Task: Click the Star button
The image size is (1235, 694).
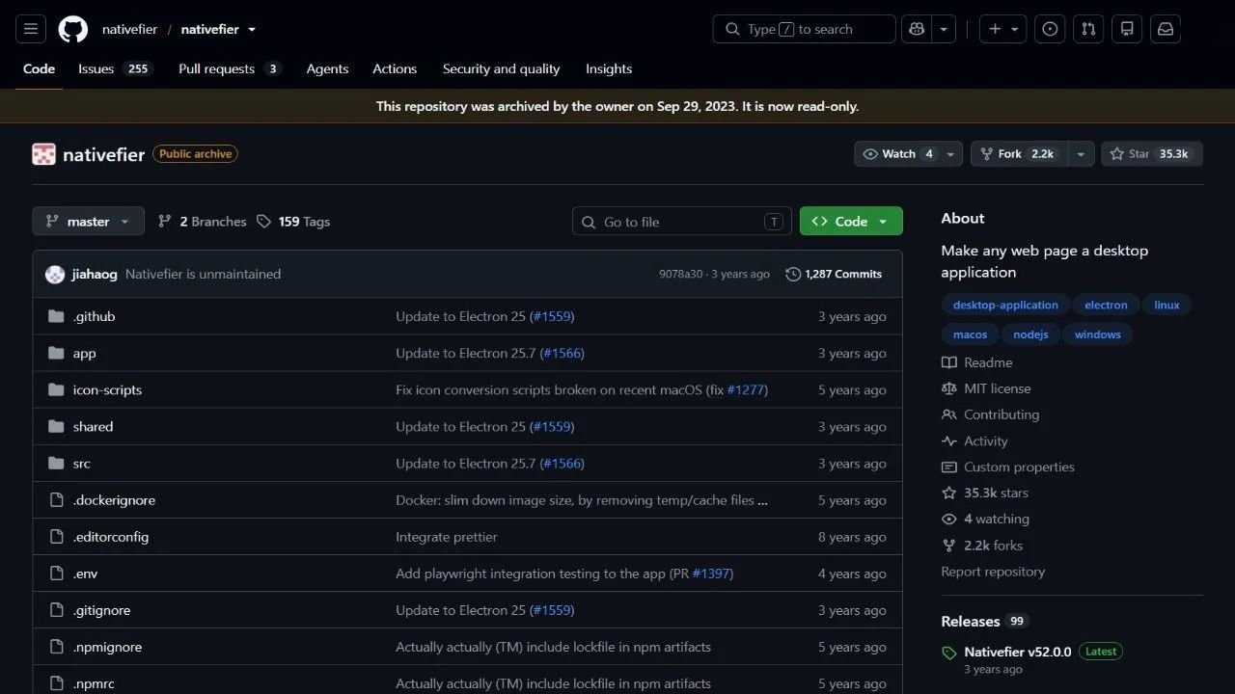Action: (1152, 154)
